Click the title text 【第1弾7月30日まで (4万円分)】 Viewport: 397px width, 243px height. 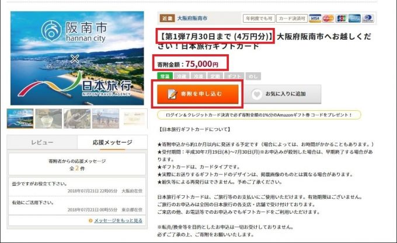coord(215,37)
